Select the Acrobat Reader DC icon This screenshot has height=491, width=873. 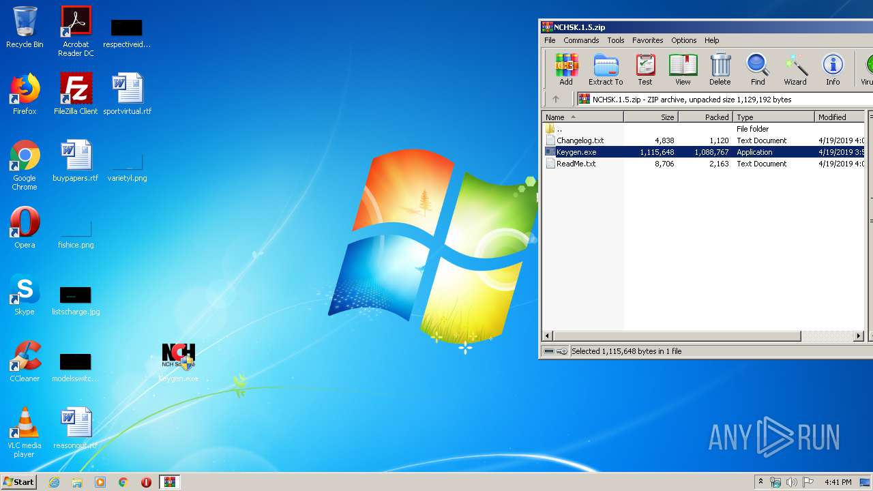coord(76,31)
